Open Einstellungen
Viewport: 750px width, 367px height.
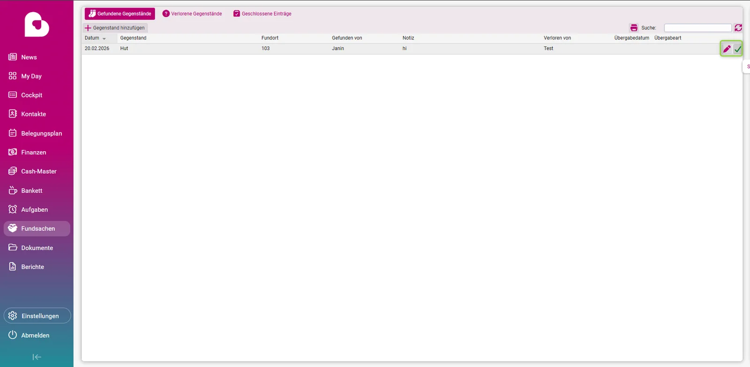pyautogui.click(x=37, y=316)
